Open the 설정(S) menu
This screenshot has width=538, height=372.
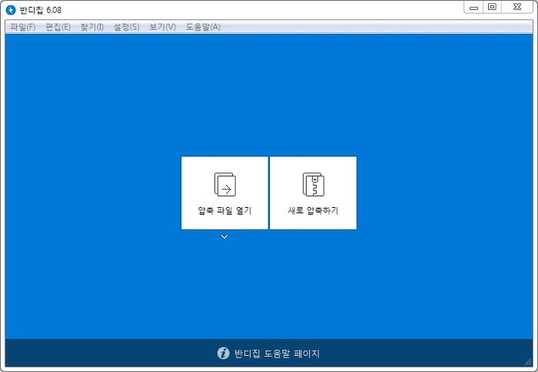pyautogui.click(x=126, y=27)
